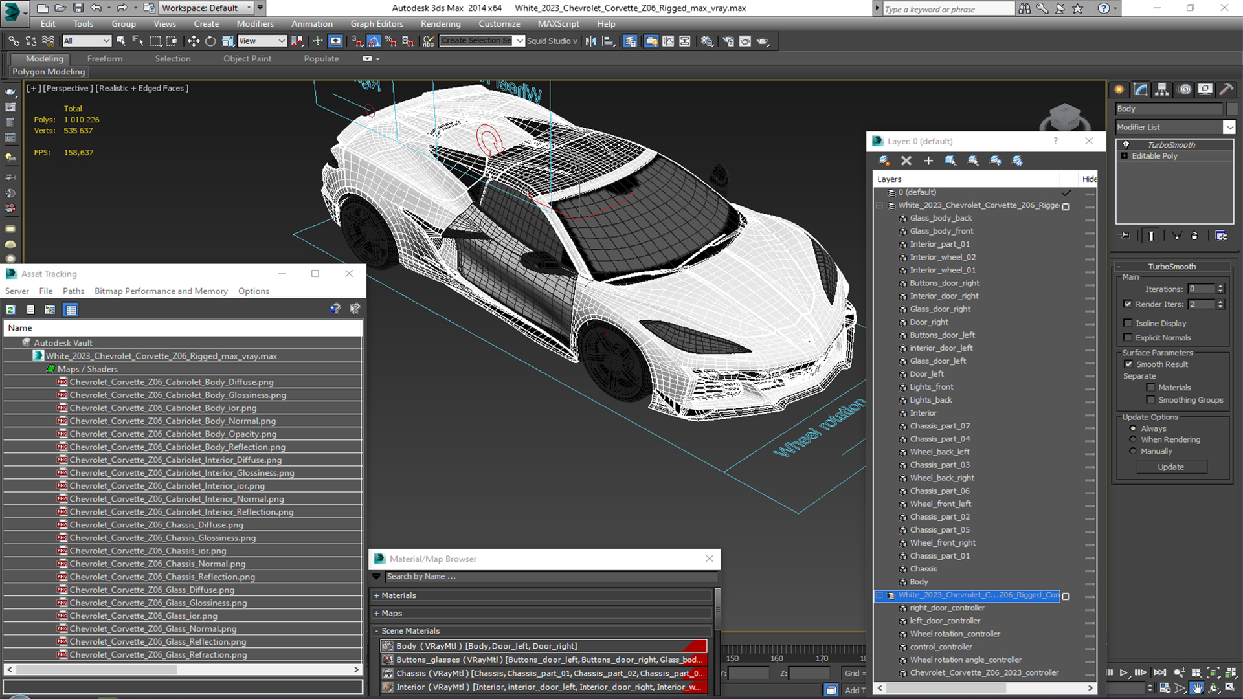The image size is (1243, 699).
Task: Open the Modifiers menu
Action: tap(254, 24)
